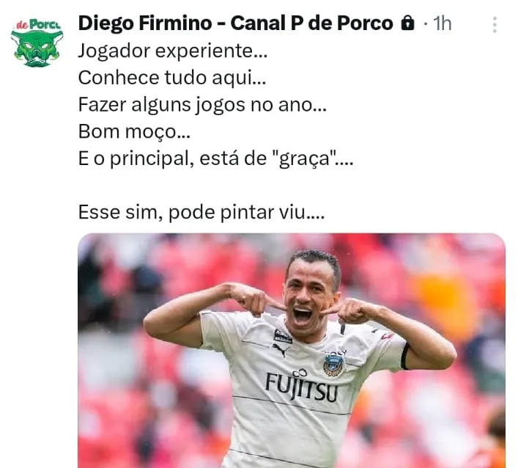
Task: Click the green pig mascot in the avatar
Action: coord(37,48)
